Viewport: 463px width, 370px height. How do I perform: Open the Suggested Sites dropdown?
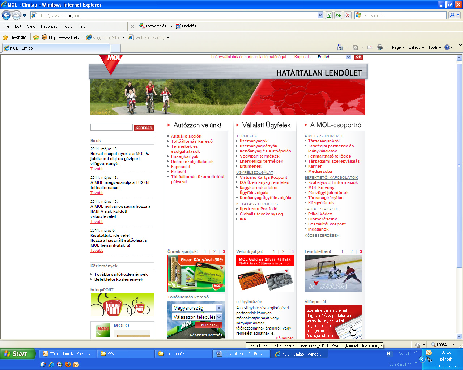(x=123, y=38)
